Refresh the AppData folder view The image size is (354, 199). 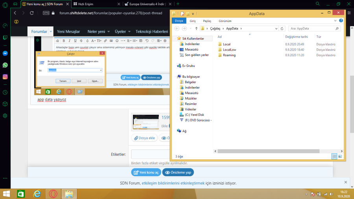click(282, 29)
